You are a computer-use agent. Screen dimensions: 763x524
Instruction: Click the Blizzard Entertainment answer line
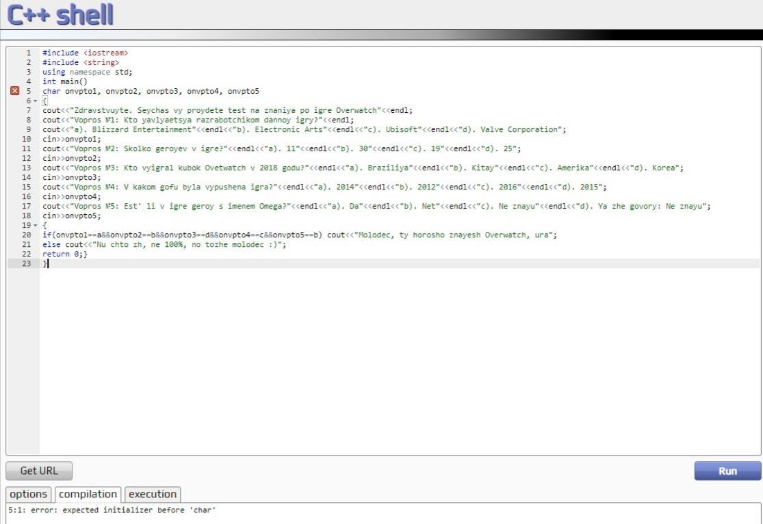(304, 129)
